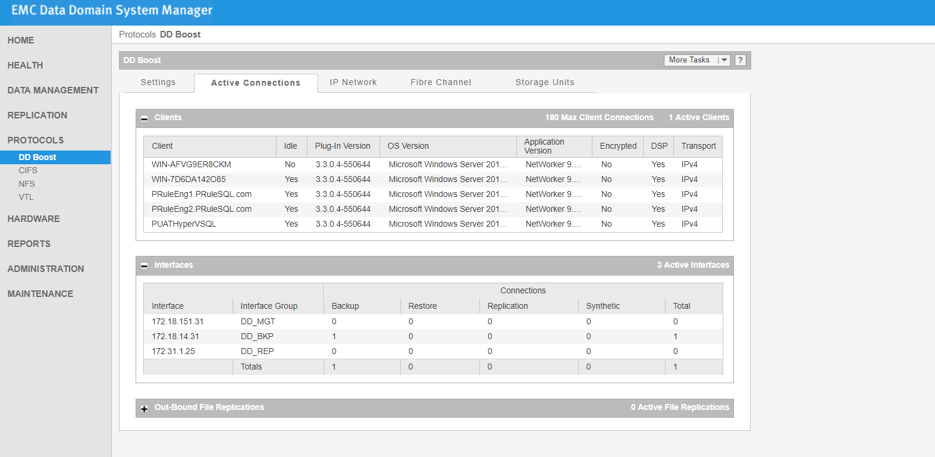Viewport: 935px width, 457px height.
Task: Collapse the Clients section
Action: point(144,118)
